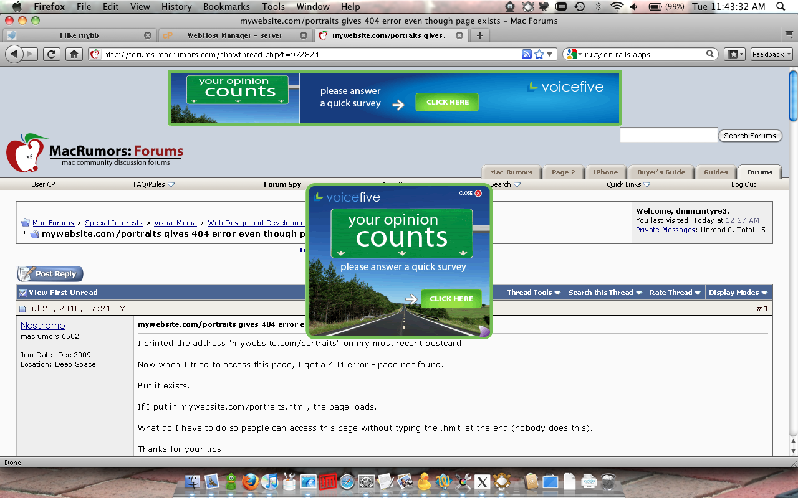Image resolution: width=798 pixels, height=498 pixels.
Task: Close the 'WebHost Manager - server' tab
Action: [304, 35]
